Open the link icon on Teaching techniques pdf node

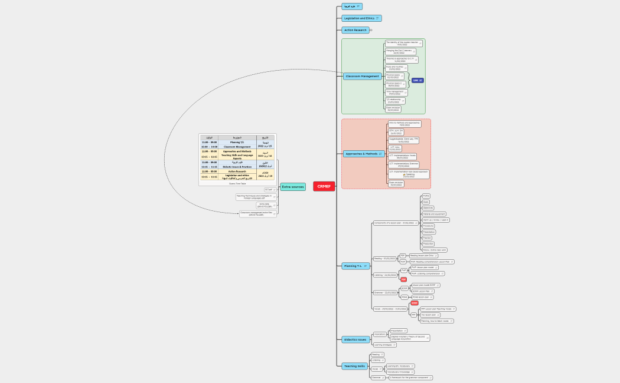(275, 197)
